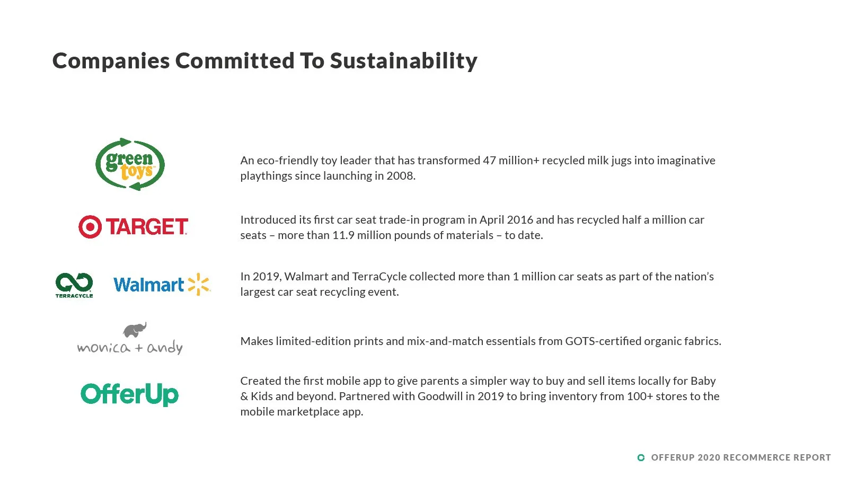Click the Companies Committed To Sustainability title
The width and height of the screenshot is (848, 477).
pyautogui.click(x=265, y=61)
